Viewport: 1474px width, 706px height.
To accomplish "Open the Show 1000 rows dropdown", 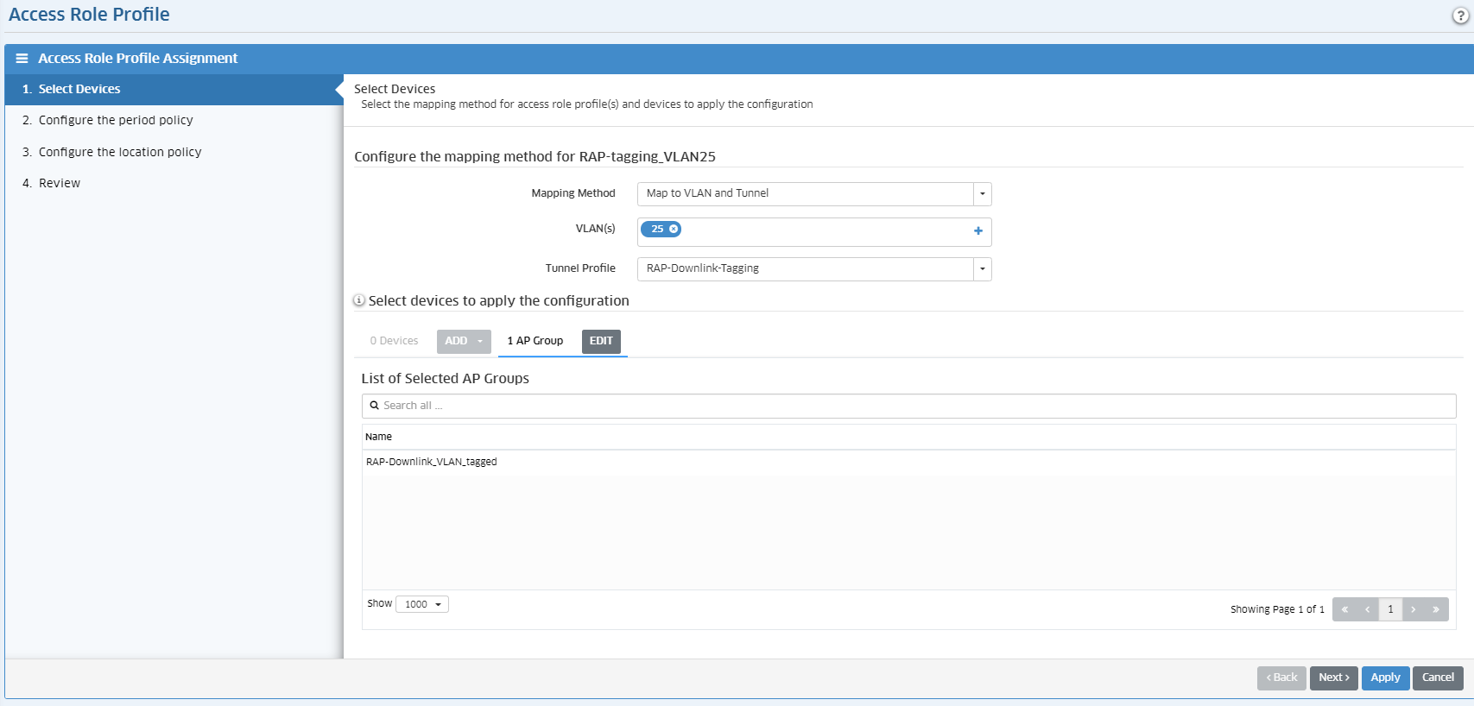I will tap(422, 604).
